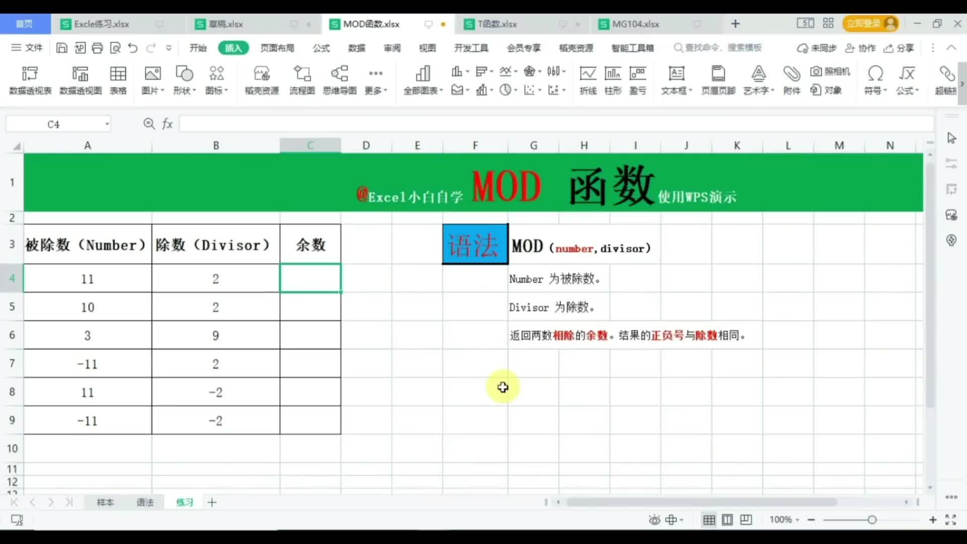The width and height of the screenshot is (967, 544).
Task: Insert a WordArt (艺术字) element
Action: coord(758,80)
